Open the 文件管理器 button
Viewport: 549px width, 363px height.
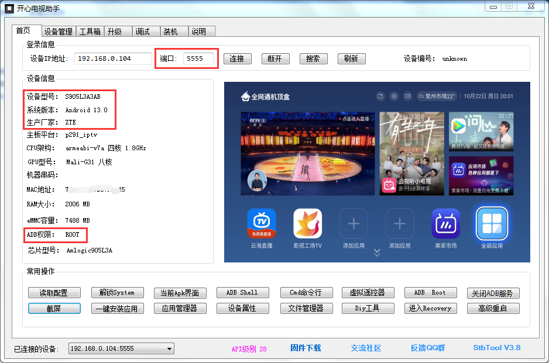[x=306, y=309]
